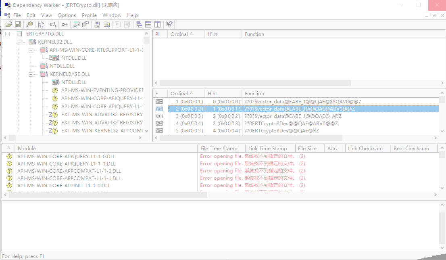
Task: Collapse the KERNEL32.DLL tree node
Action: pyautogui.click(x=19, y=42)
